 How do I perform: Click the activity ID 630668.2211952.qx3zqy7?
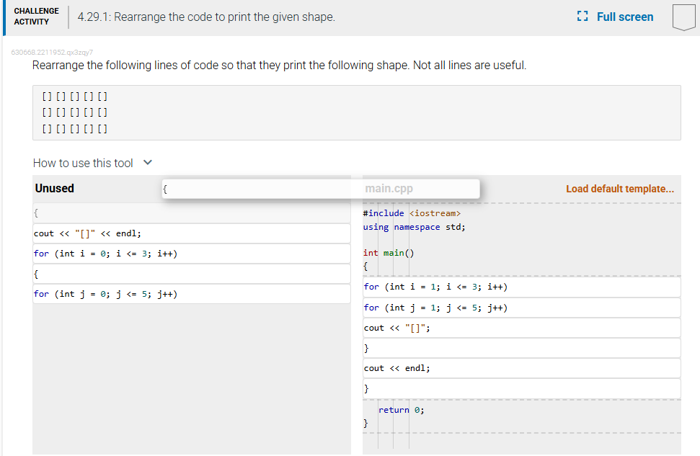pos(52,52)
